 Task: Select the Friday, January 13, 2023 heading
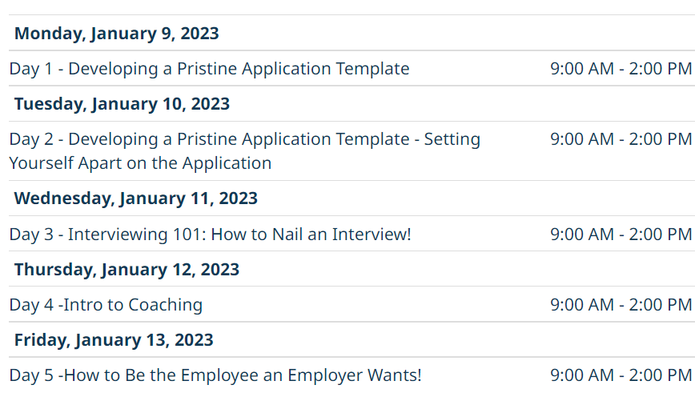(114, 340)
